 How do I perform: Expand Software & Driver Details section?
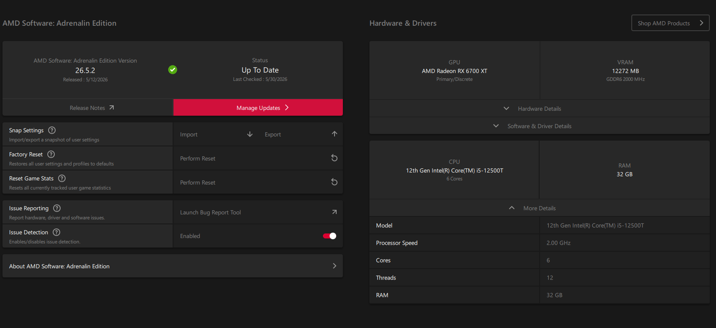(x=539, y=126)
